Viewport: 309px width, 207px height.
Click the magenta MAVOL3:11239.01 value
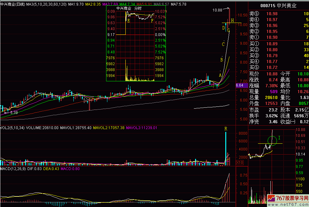point(142,128)
